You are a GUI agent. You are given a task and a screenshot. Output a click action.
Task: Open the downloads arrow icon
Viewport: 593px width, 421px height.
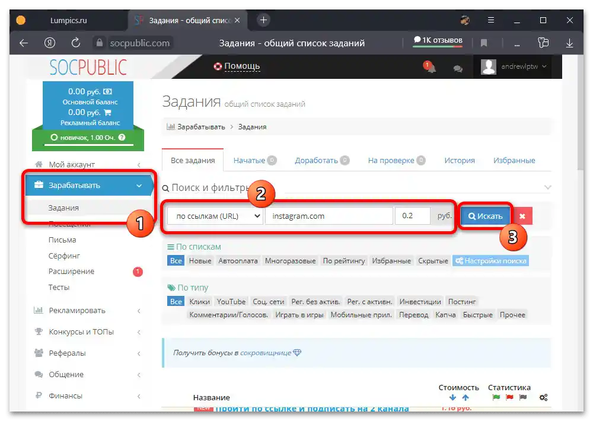click(x=569, y=43)
